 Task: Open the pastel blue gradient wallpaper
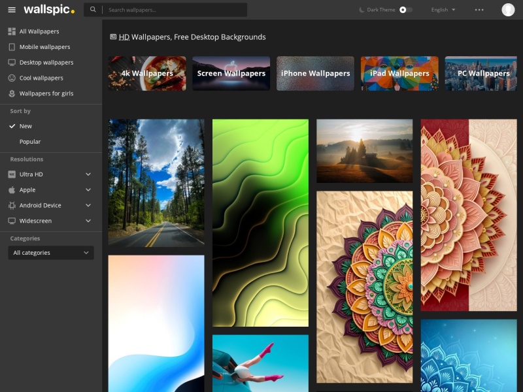click(156, 323)
